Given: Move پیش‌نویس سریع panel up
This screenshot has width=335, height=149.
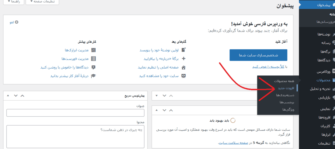Looking at the screenshot, I should pos(22,96).
